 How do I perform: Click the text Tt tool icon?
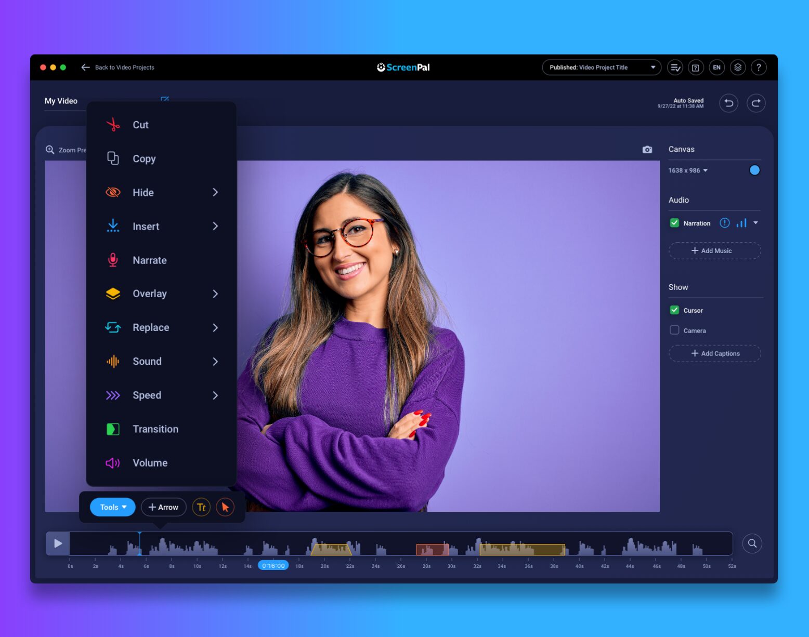[201, 507]
